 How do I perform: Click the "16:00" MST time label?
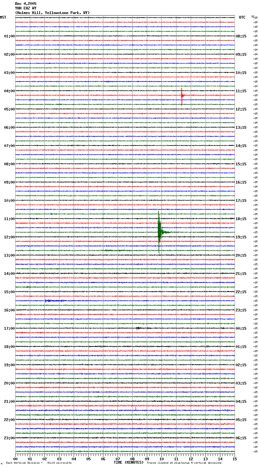coord(9,310)
